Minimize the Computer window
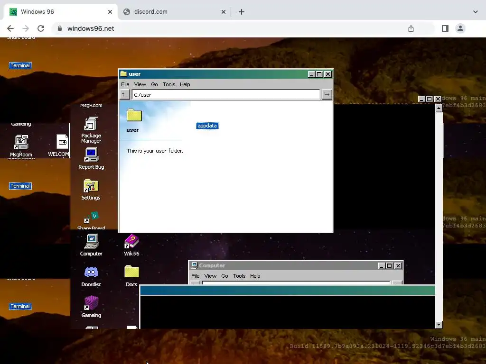The image size is (486, 364). [x=382, y=265]
